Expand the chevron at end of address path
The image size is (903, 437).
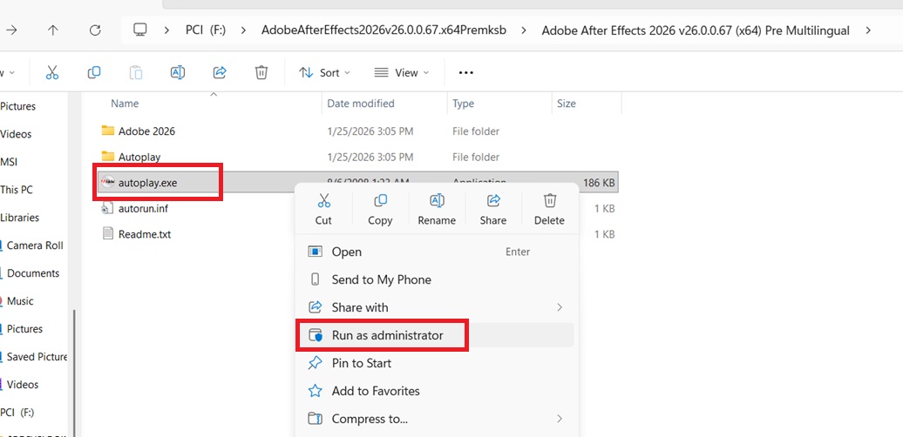point(868,30)
